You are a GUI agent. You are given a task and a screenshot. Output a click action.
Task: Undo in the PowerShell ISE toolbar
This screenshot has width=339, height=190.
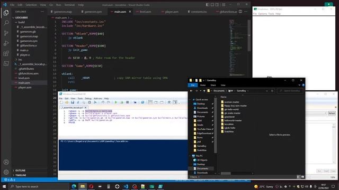click(103, 102)
